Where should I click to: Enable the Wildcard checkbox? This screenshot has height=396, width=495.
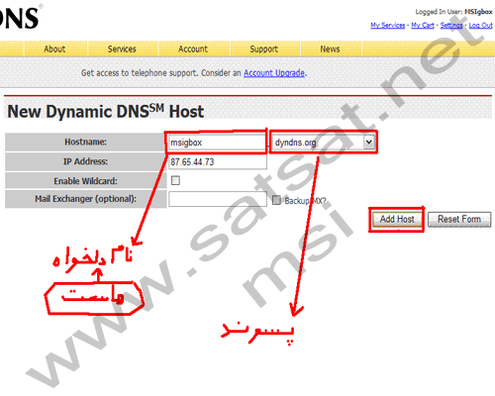175,180
